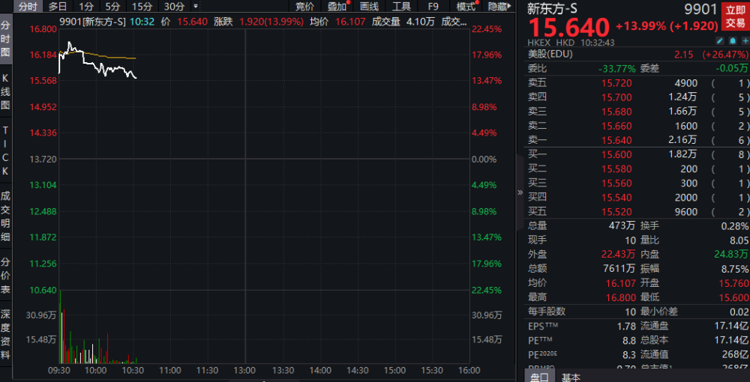Select the 分时 timeframe tab

click(x=28, y=7)
